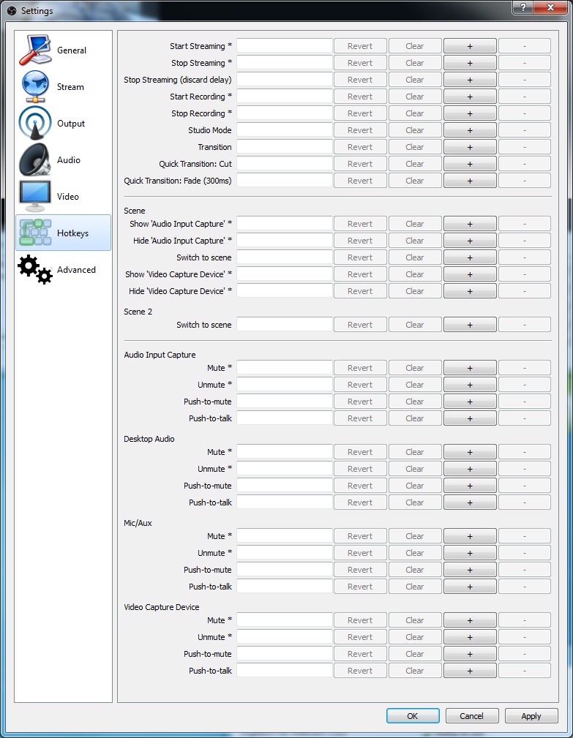Clear Desktop Audio Mute hotkey
573x738 pixels.
click(415, 452)
